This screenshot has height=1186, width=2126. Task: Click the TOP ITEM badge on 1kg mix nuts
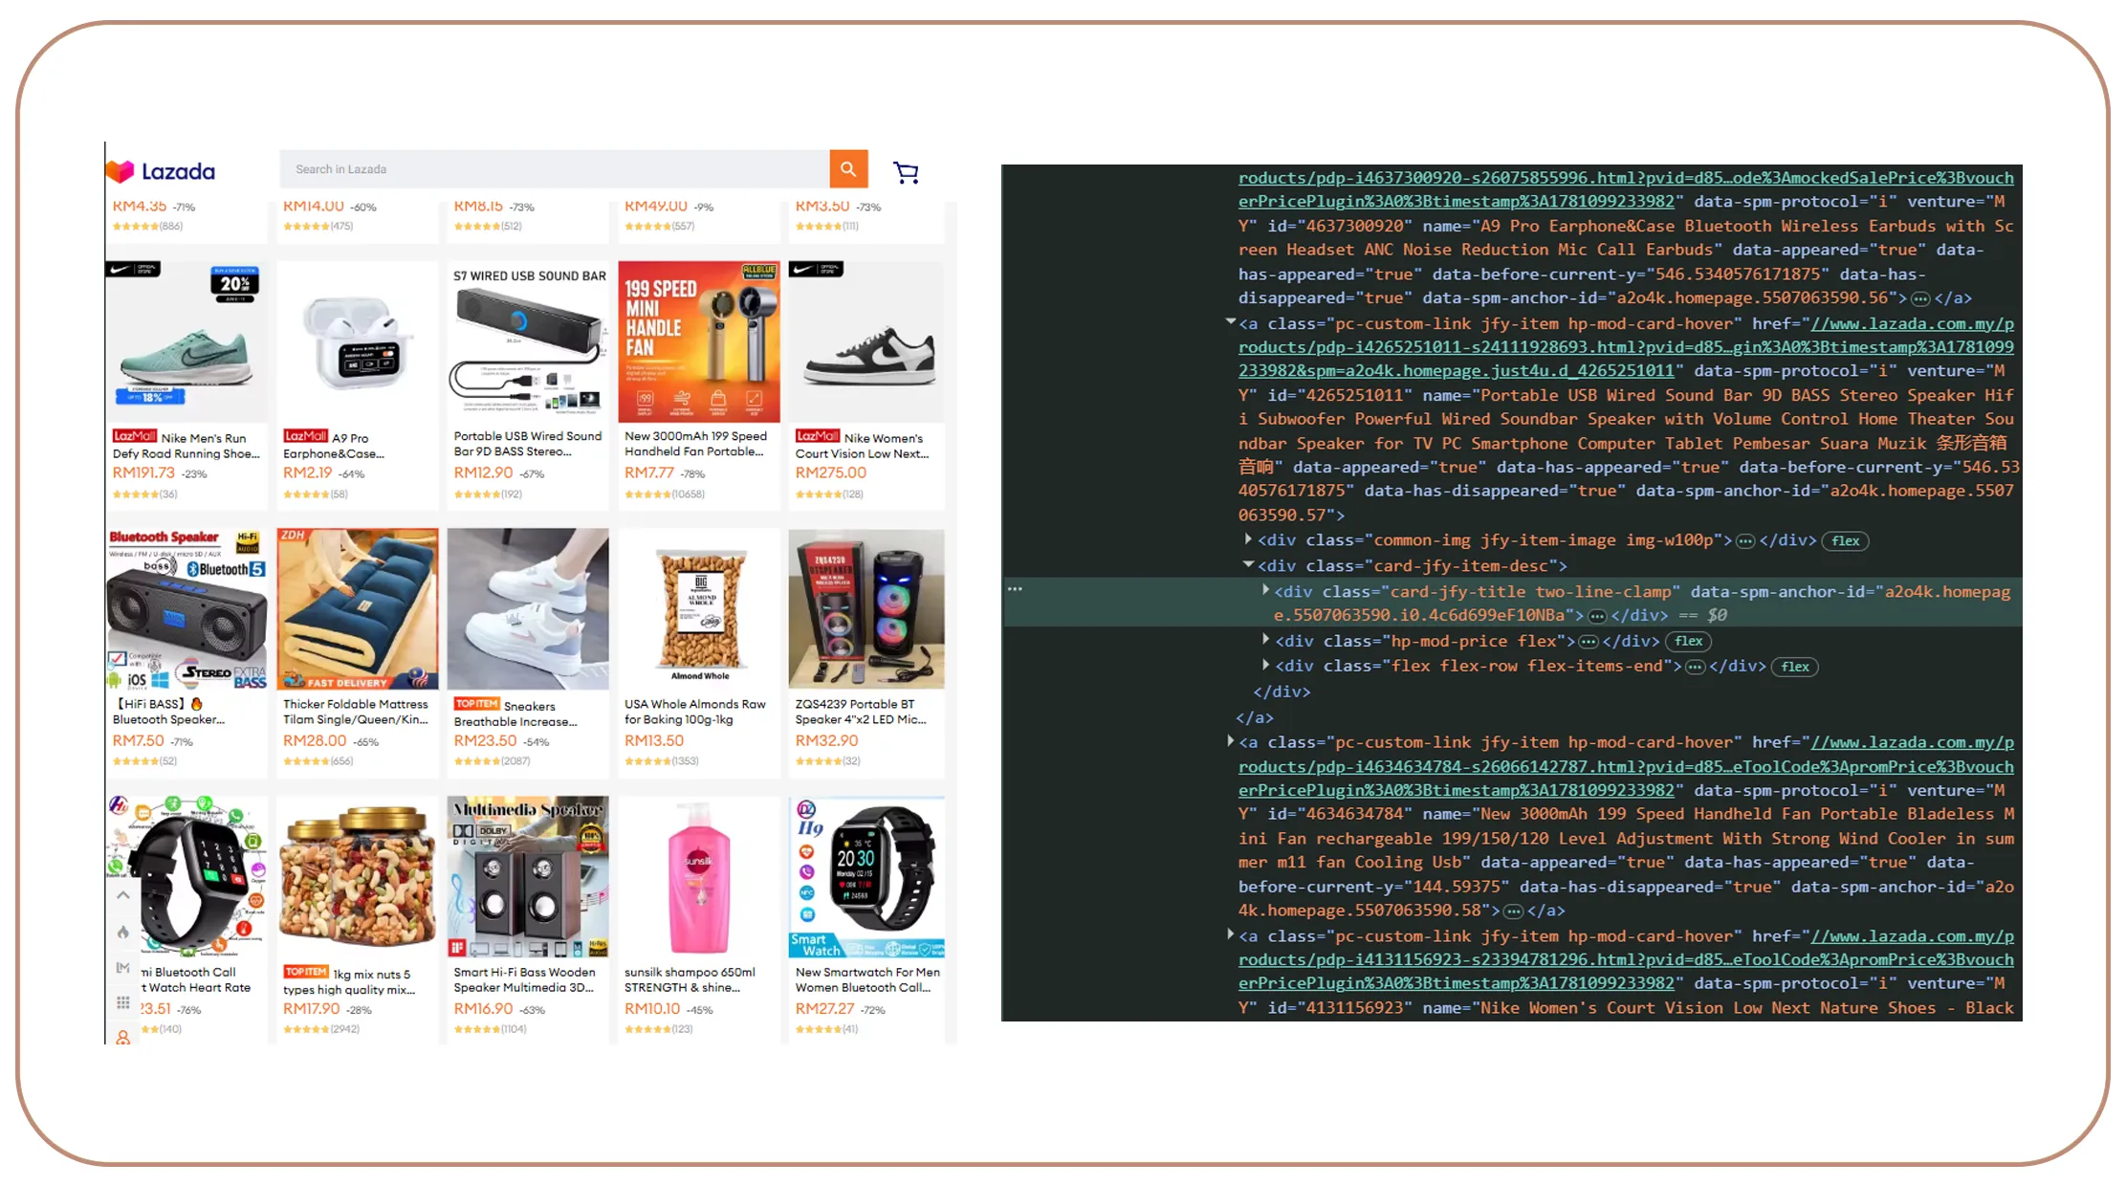point(306,972)
